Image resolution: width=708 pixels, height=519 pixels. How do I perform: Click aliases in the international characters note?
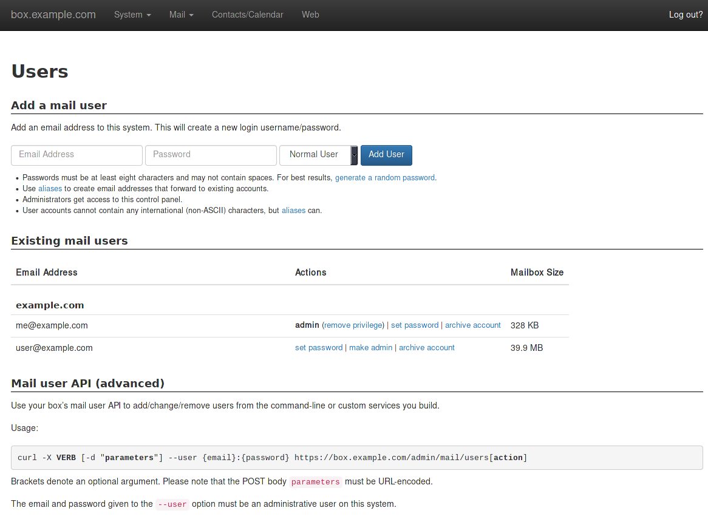293,210
